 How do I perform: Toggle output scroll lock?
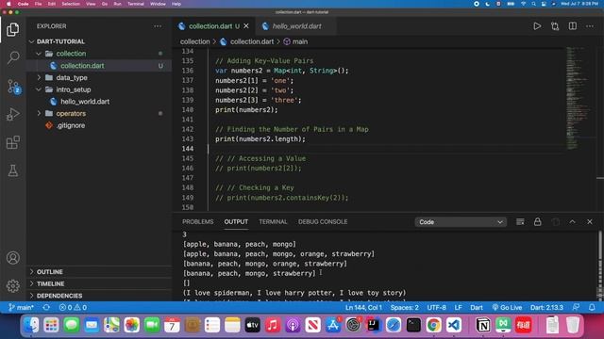[x=537, y=222]
